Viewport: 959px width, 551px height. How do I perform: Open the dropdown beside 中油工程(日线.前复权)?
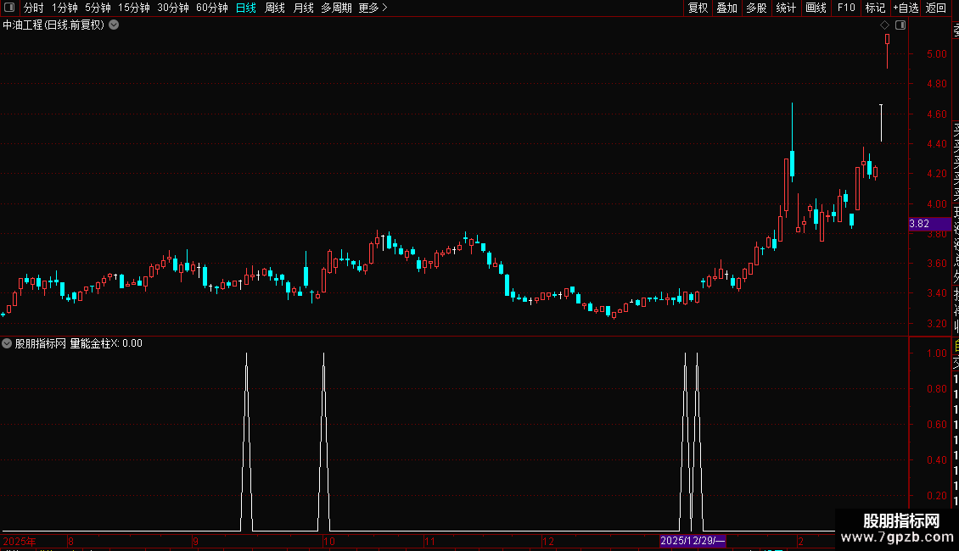pos(114,25)
